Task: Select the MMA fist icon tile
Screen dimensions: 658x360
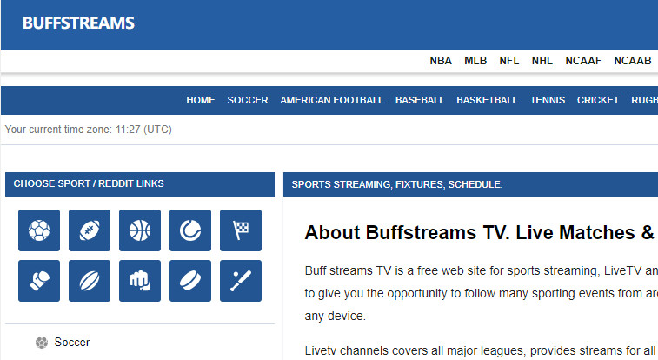Action: [x=140, y=281]
